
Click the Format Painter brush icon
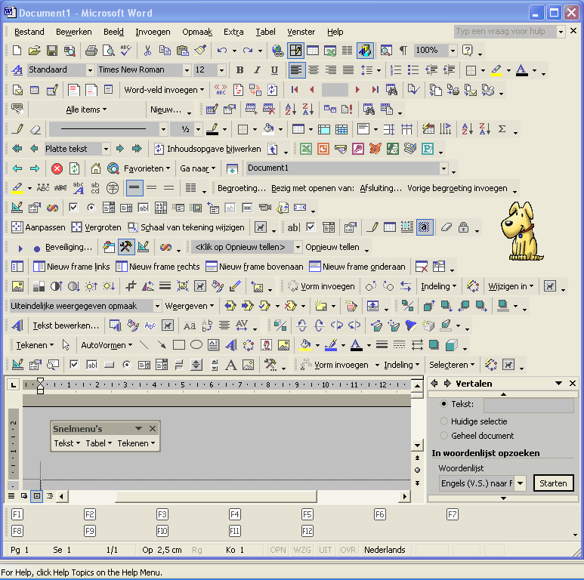pyautogui.click(x=201, y=51)
